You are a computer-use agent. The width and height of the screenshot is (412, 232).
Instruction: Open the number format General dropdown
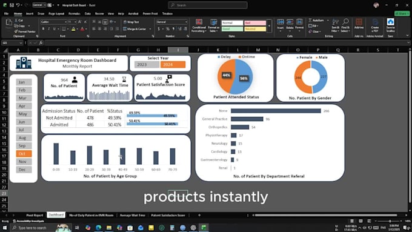[186, 22]
